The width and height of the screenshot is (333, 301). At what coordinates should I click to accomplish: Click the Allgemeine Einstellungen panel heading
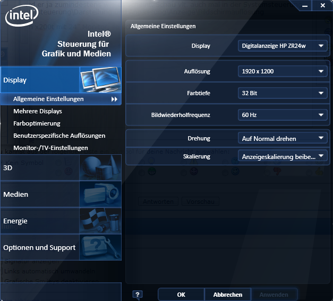point(163,26)
